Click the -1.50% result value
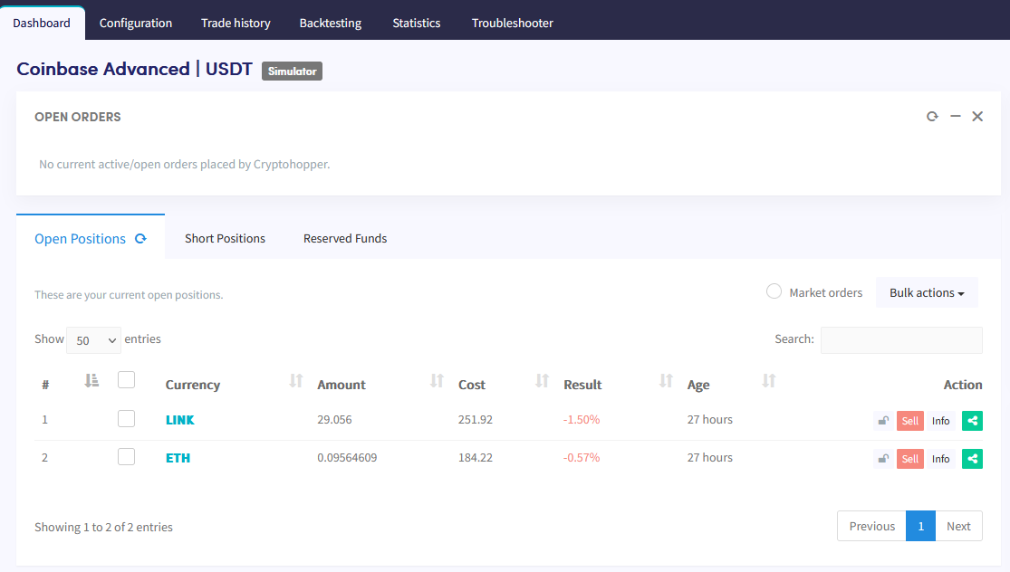The width and height of the screenshot is (1010, 572). pyautogui.click(x=582, y=420)
